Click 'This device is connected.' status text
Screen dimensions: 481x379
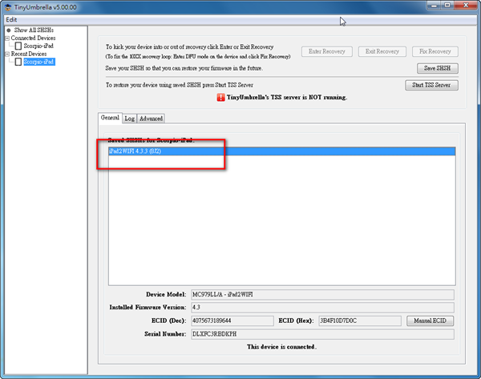(x=281, y=347)
